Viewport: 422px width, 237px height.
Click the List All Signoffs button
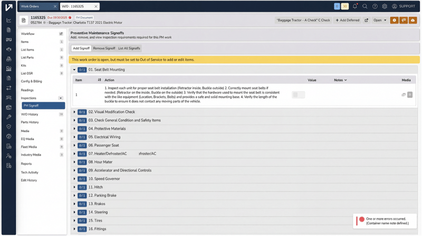click(x=129, y=48)
